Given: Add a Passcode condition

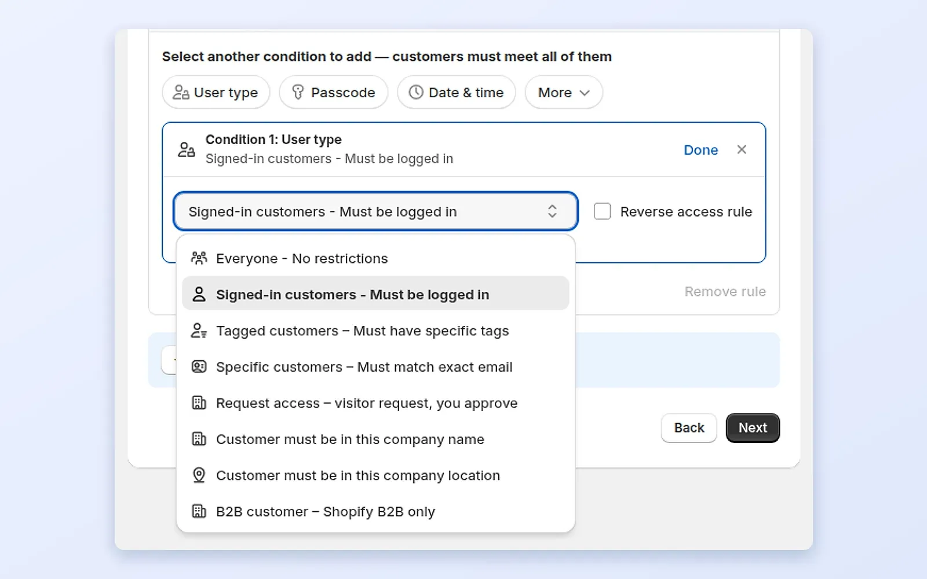Looking at the screenshot, I should point(334,93).
